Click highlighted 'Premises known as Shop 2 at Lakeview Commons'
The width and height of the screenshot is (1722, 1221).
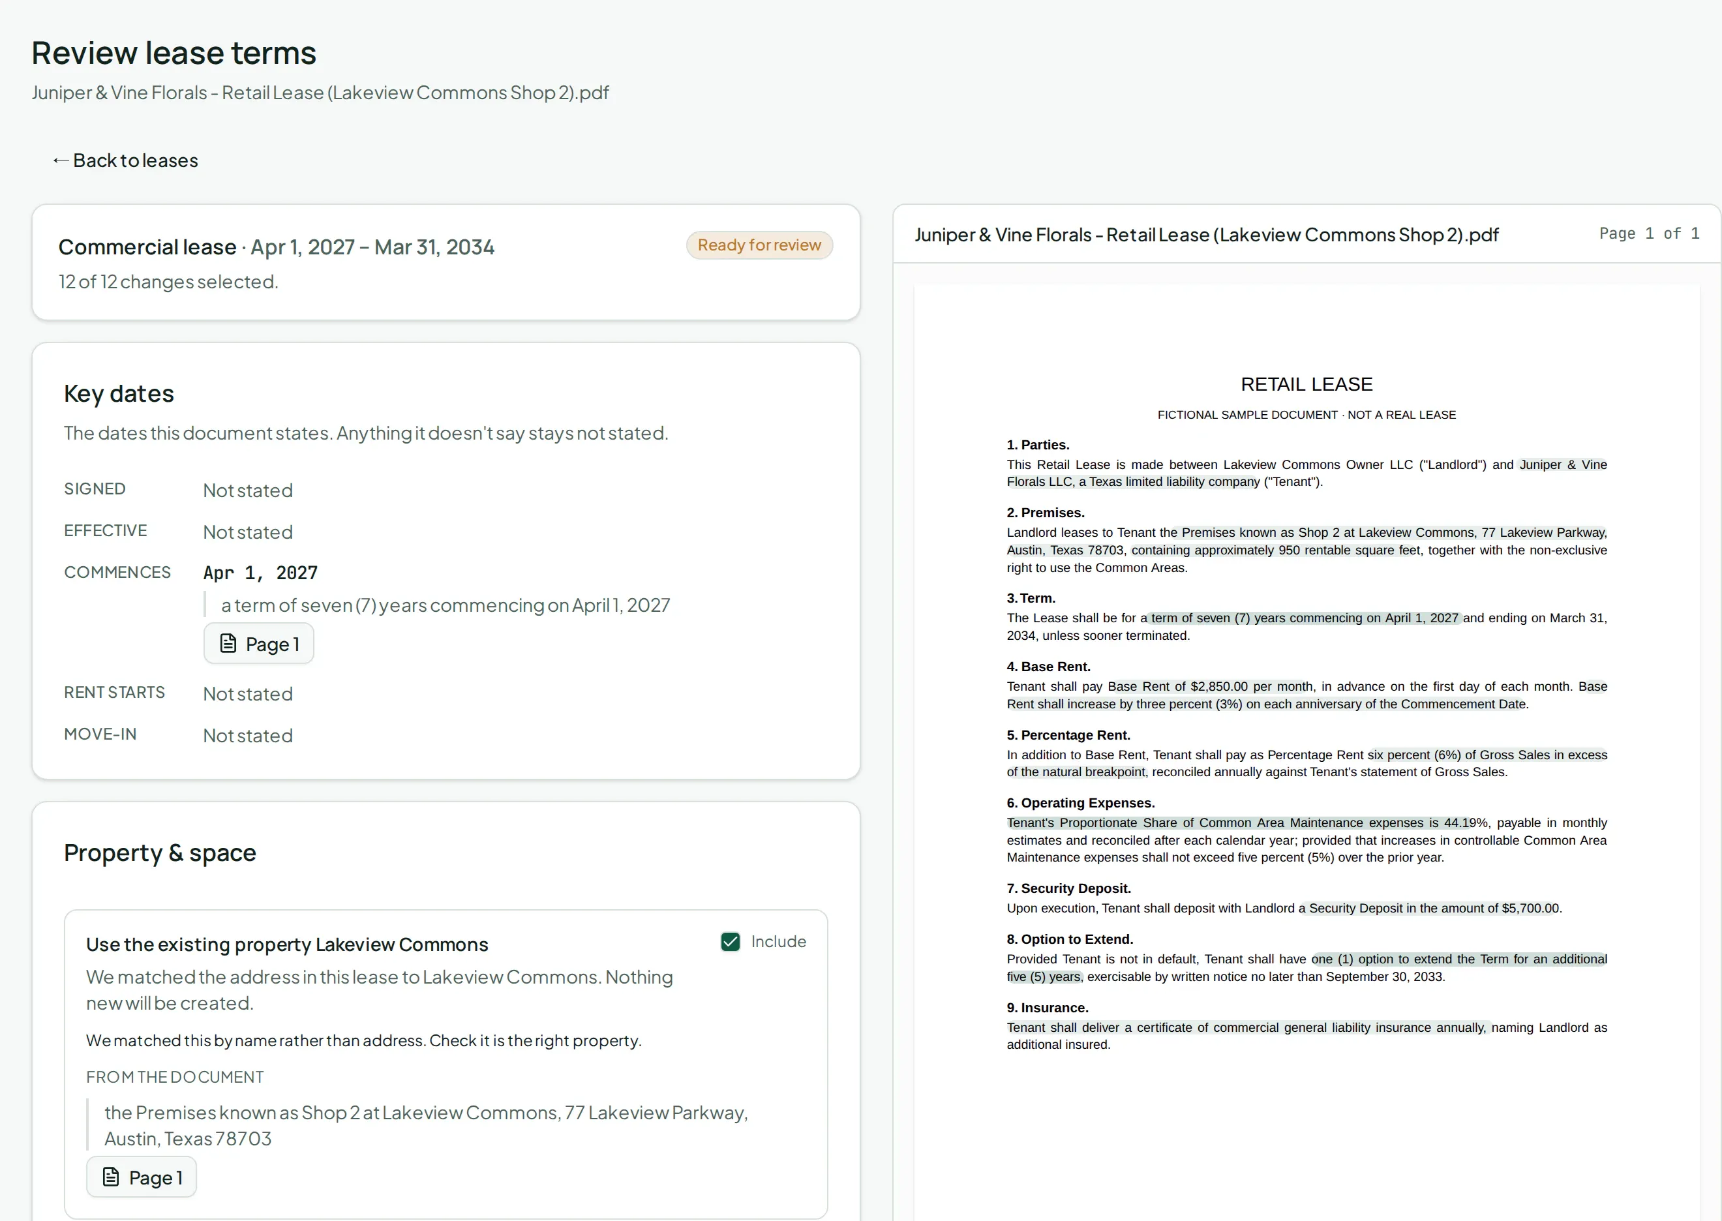pos(1328,532)
